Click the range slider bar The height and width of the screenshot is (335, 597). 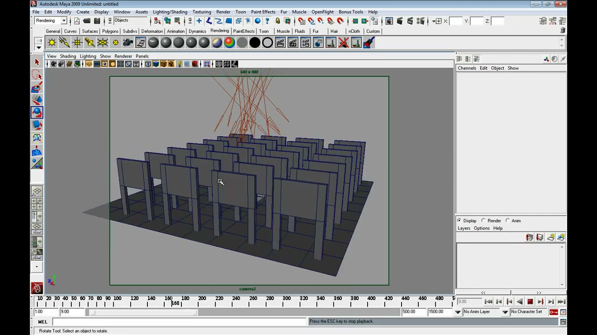[143, 312]
